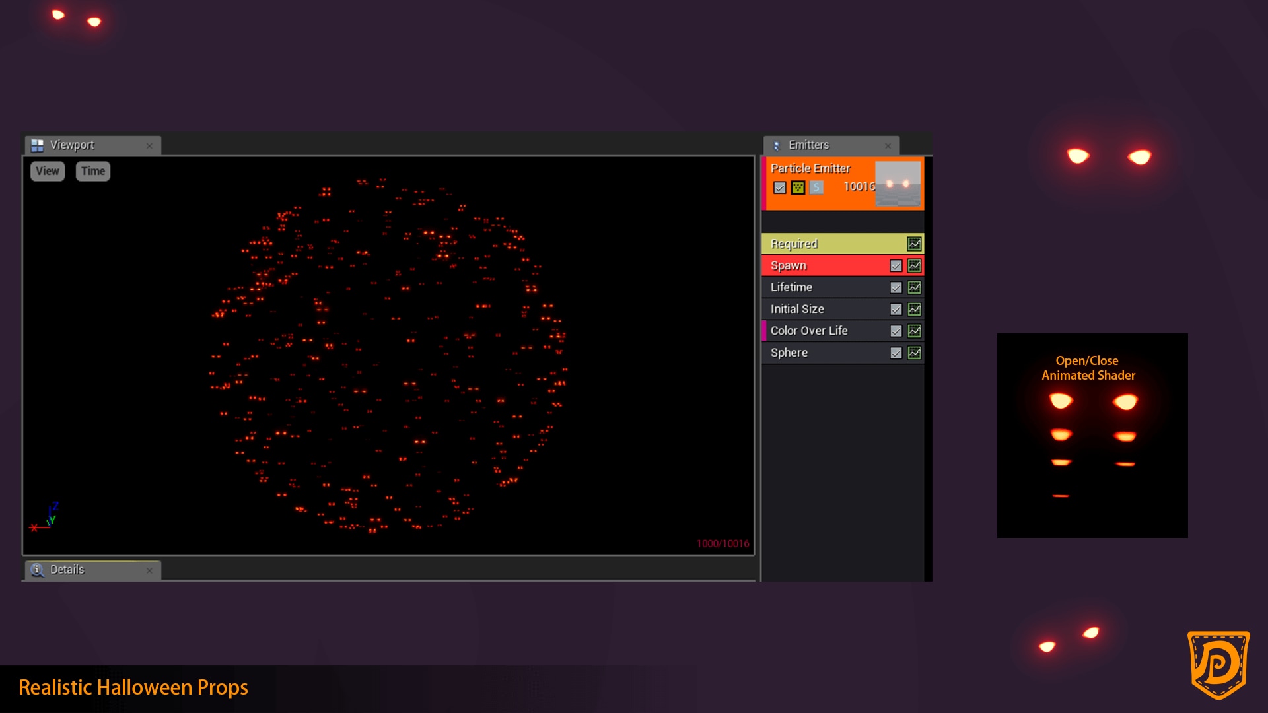Click the Lifetime module curve graph icon
Image resolution: width=1268 pixels, height=713 pixels.
914,287
